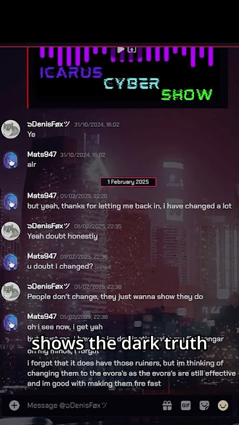Click the Icarus Cyber Show embed image

(128, 77)
